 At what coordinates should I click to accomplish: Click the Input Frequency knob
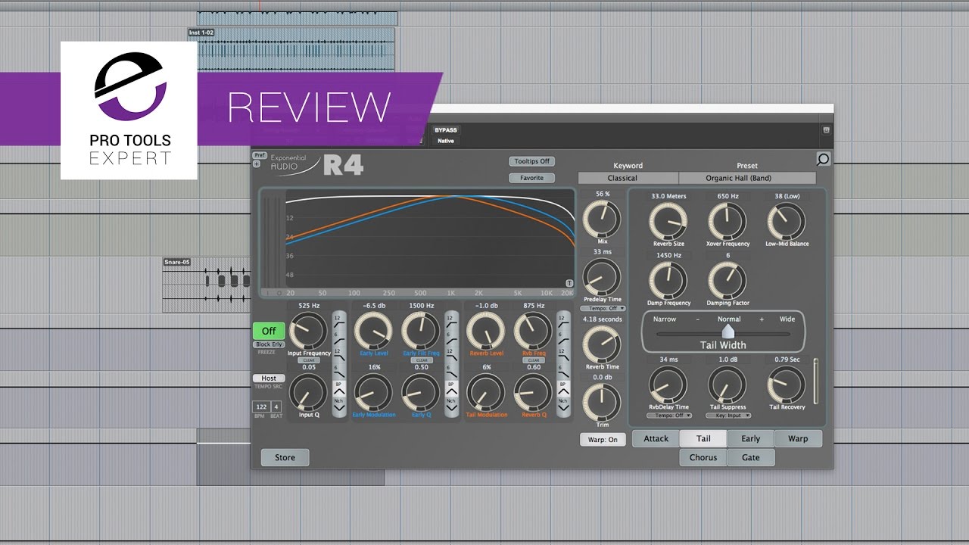(308, 331)
